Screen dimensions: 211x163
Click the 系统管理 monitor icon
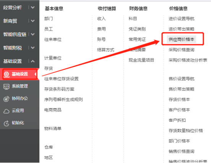tap(6, 87)
